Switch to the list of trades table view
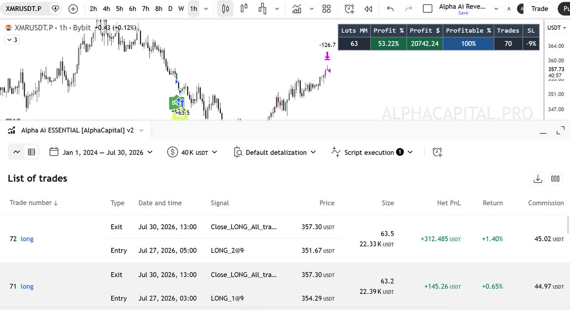 [31, 152]
